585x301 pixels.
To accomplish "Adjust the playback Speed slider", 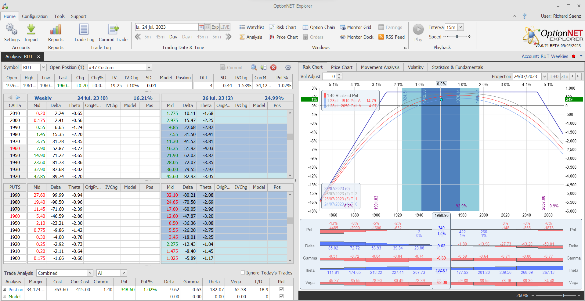I will (457, 37).
